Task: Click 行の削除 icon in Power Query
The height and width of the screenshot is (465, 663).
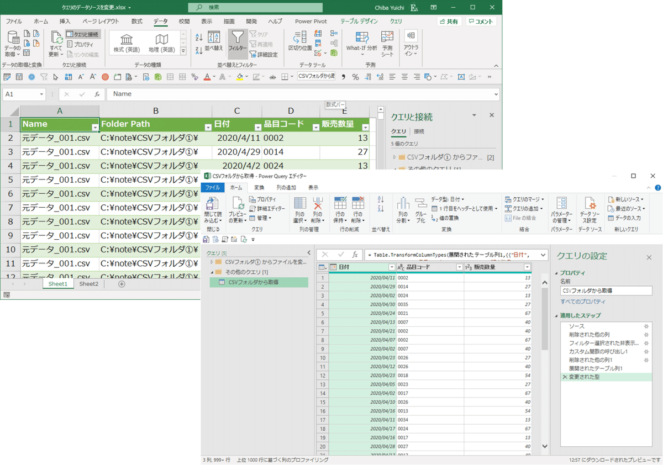Action: 357,210
